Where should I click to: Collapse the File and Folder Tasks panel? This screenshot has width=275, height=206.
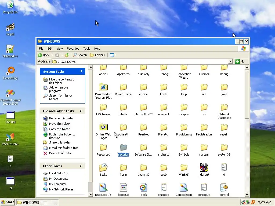(81, 111)
